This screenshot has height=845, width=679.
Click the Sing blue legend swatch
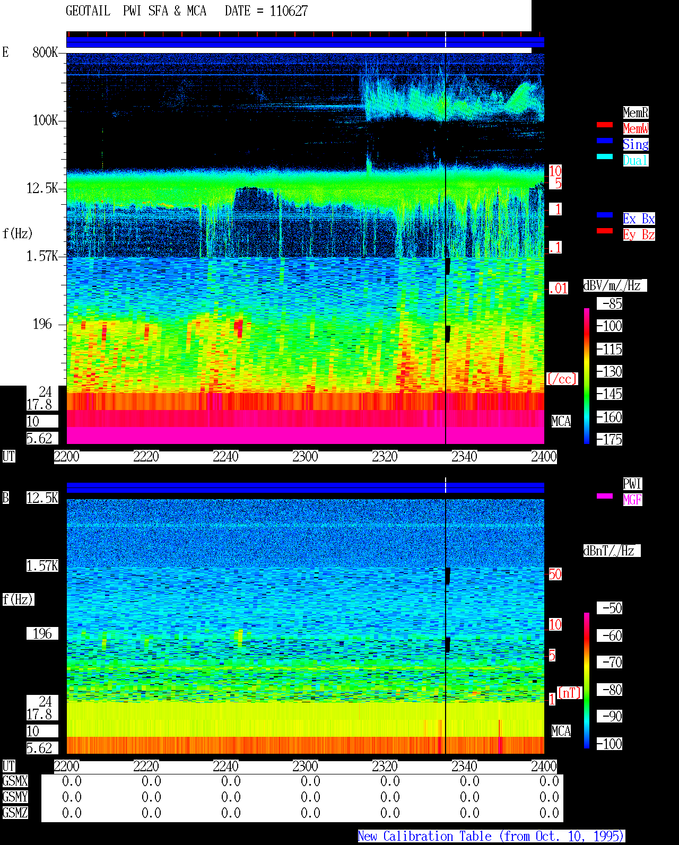[x=605, y=141]
